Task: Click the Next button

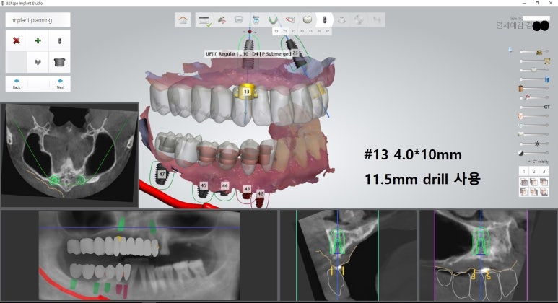Action: coord(60,83)
